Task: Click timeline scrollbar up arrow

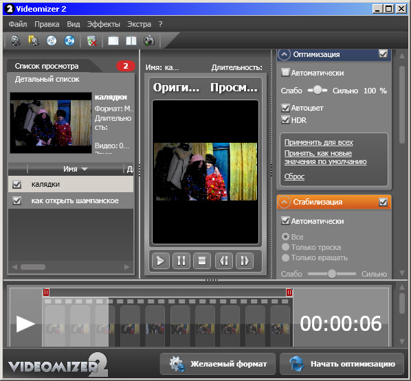Action: (401, 287)
